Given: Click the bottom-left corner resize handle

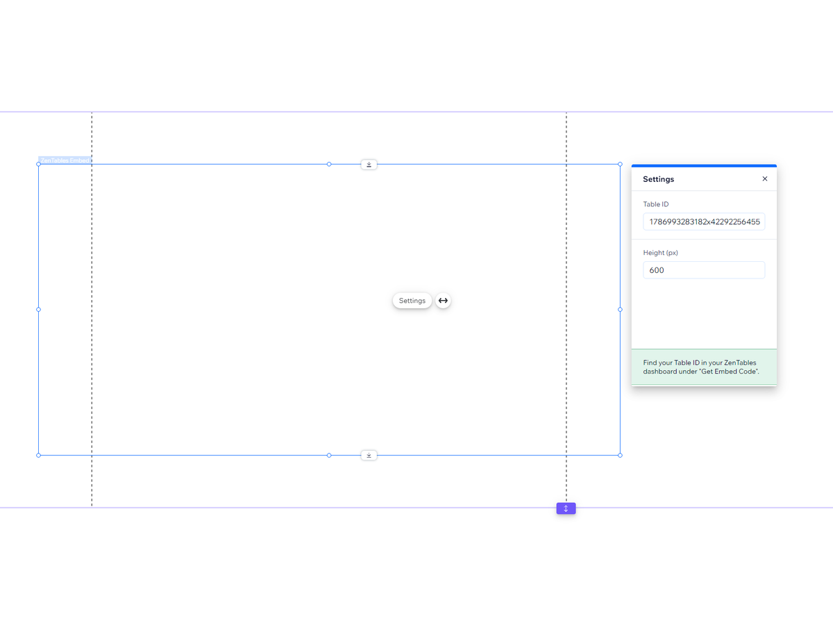Looking at the screenshot, I should click(38, 456).
